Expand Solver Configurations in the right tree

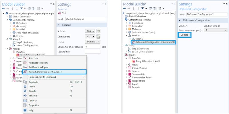tap(127, 52)
